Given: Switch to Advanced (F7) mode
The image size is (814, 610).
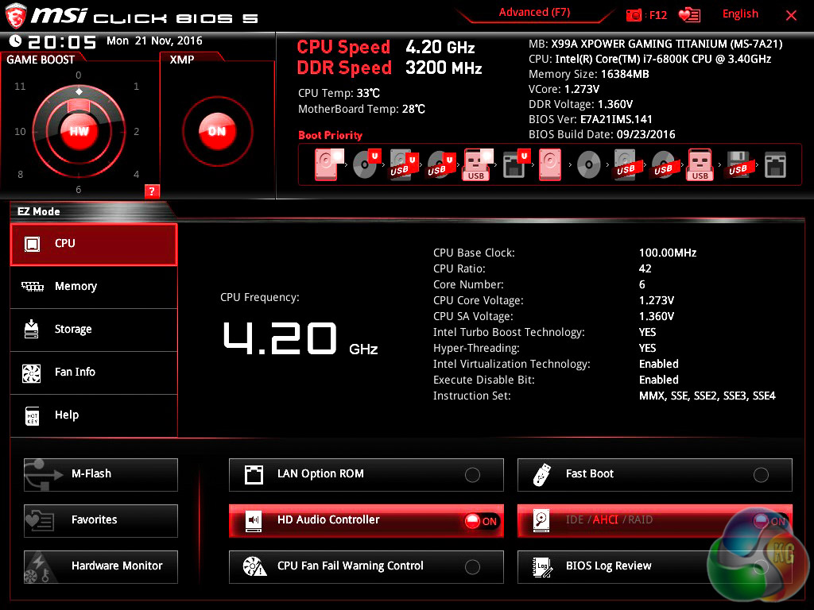Looking at the screenshot, I should pos(534,13).
